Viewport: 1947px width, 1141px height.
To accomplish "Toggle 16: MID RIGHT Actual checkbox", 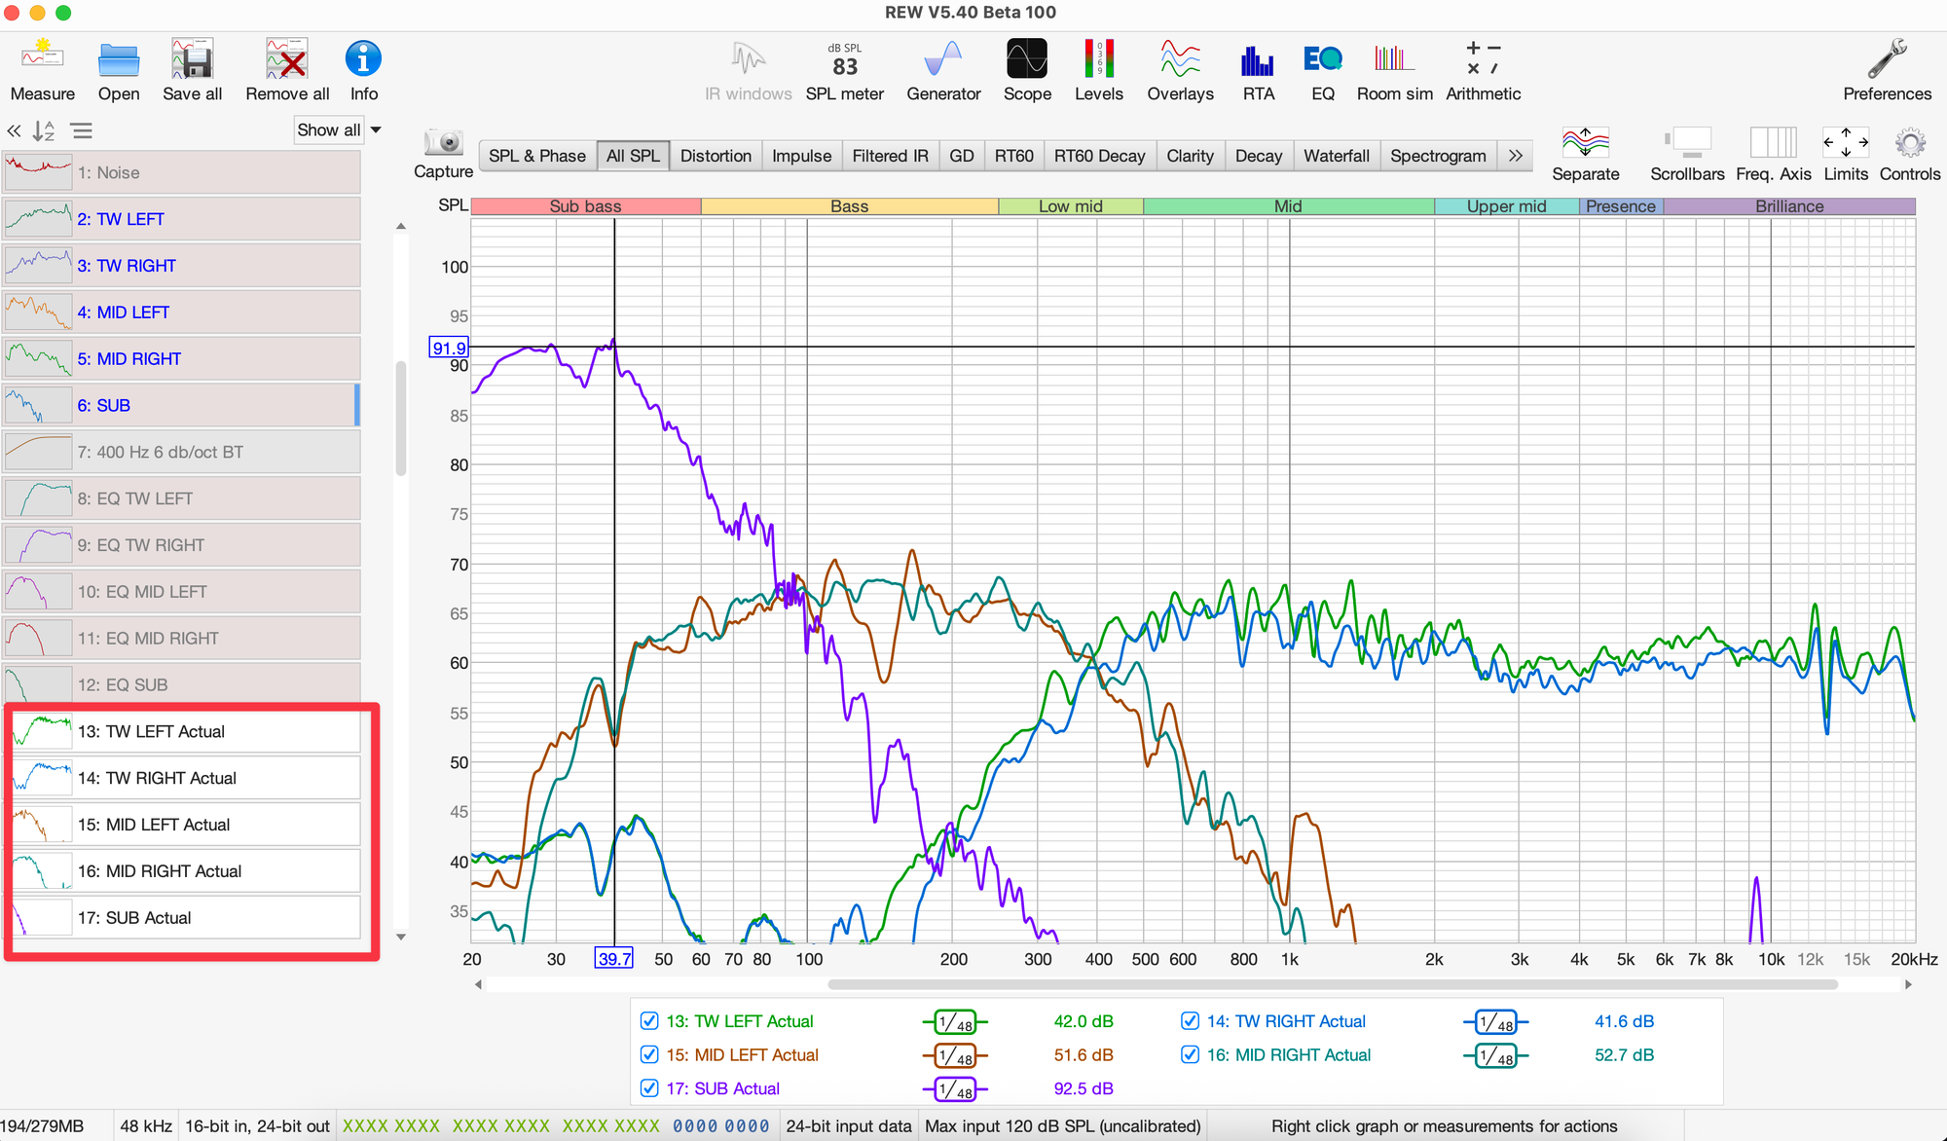I will point(1190,1054).
